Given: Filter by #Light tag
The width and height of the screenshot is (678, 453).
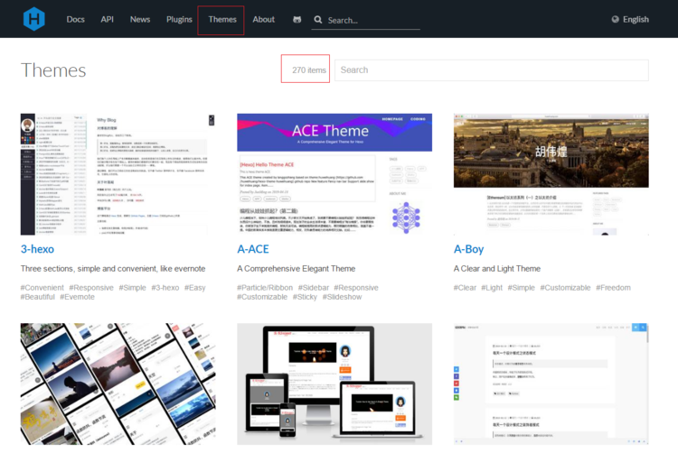Looking at the screenshot, I should (x=492, y=288).
